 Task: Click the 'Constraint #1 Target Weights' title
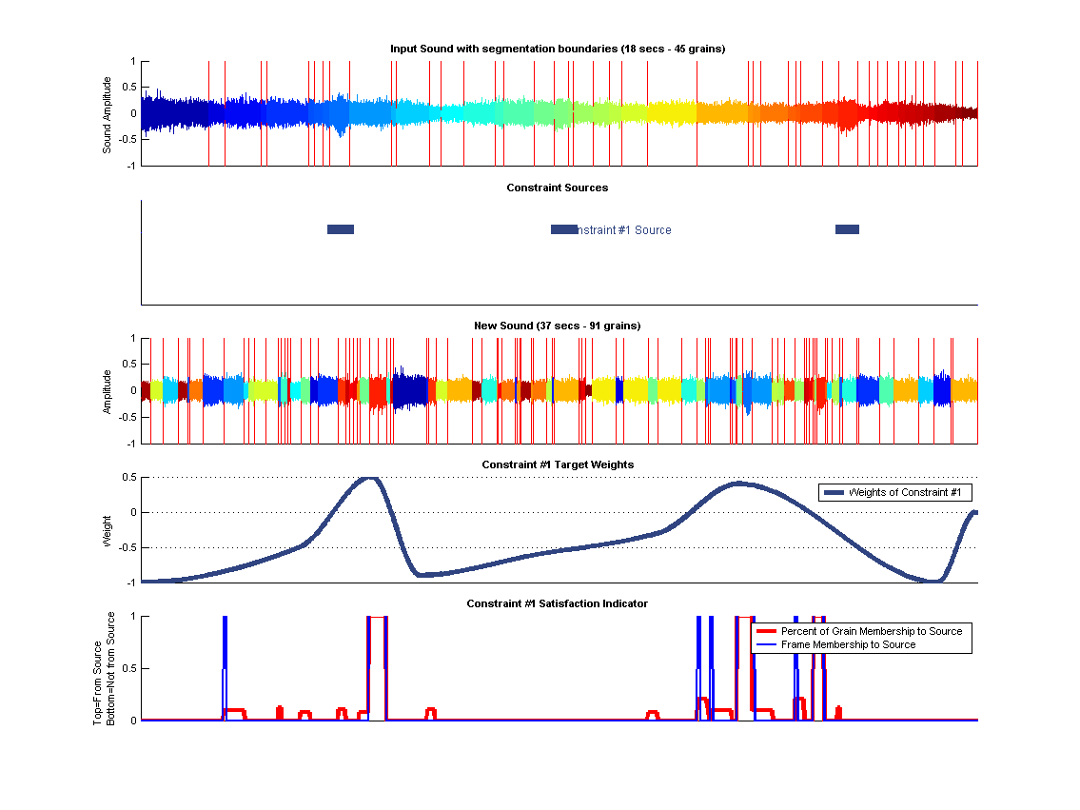(558, 464)
